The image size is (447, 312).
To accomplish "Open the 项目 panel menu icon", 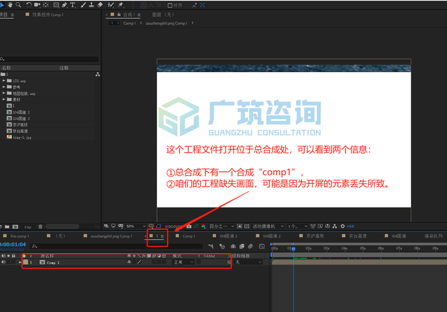I will [x=12, y=15].
